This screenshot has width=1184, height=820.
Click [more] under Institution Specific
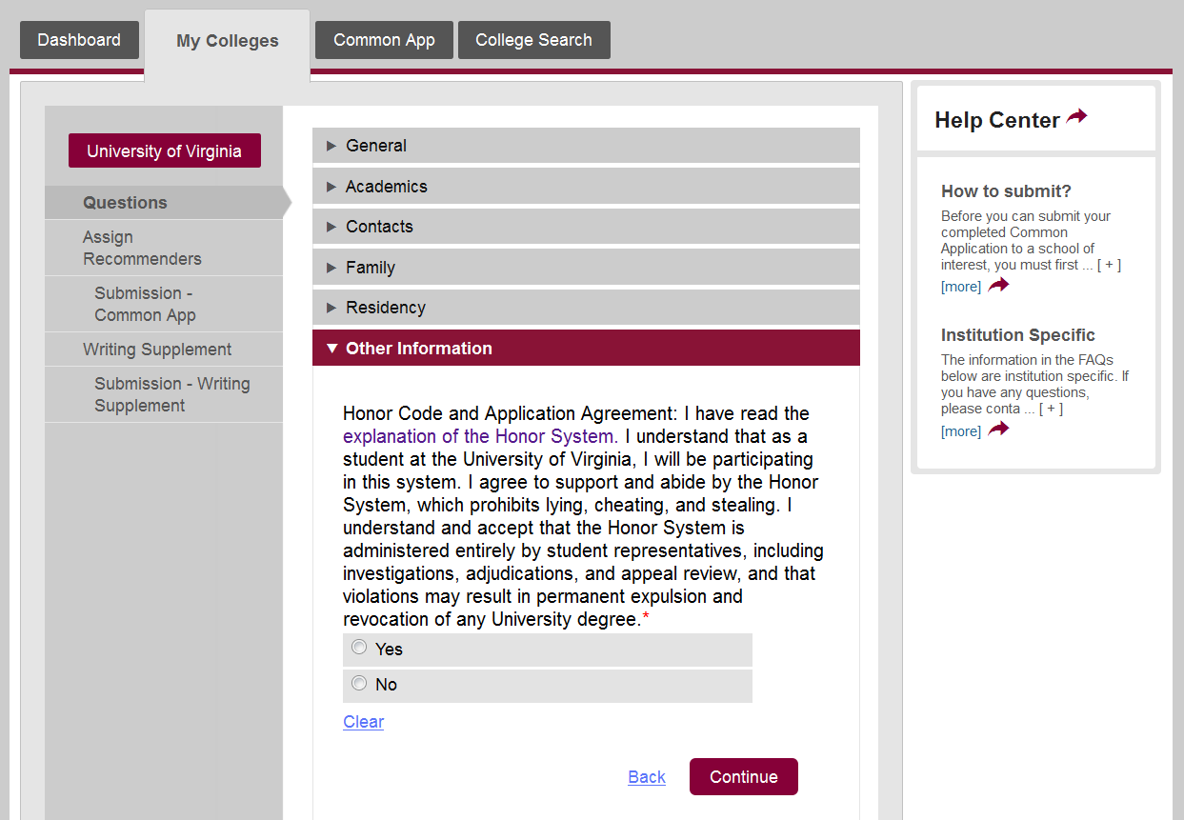(x=961, y=431)
